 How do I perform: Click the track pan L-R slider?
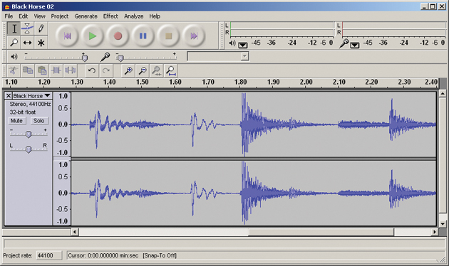(x=29, y=149)
